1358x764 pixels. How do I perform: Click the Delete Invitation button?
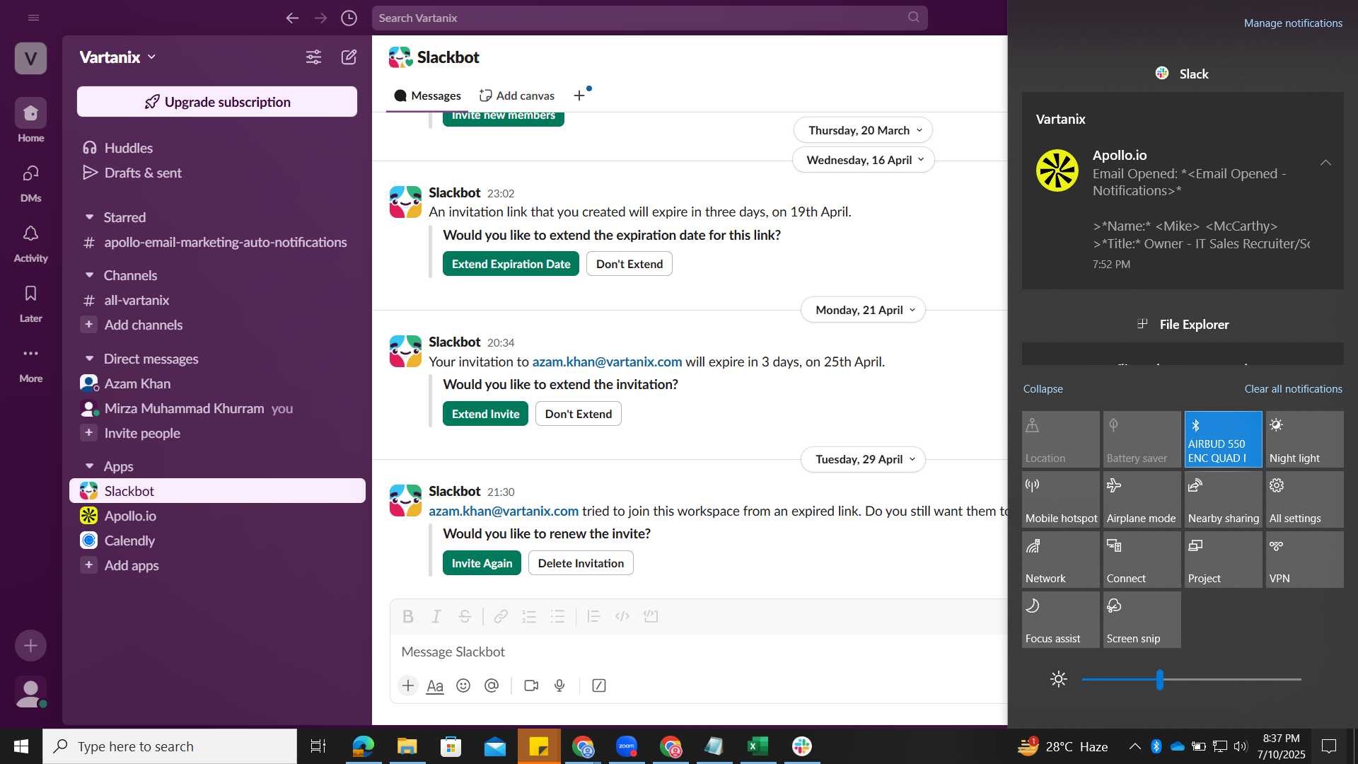tap(581, 563)
